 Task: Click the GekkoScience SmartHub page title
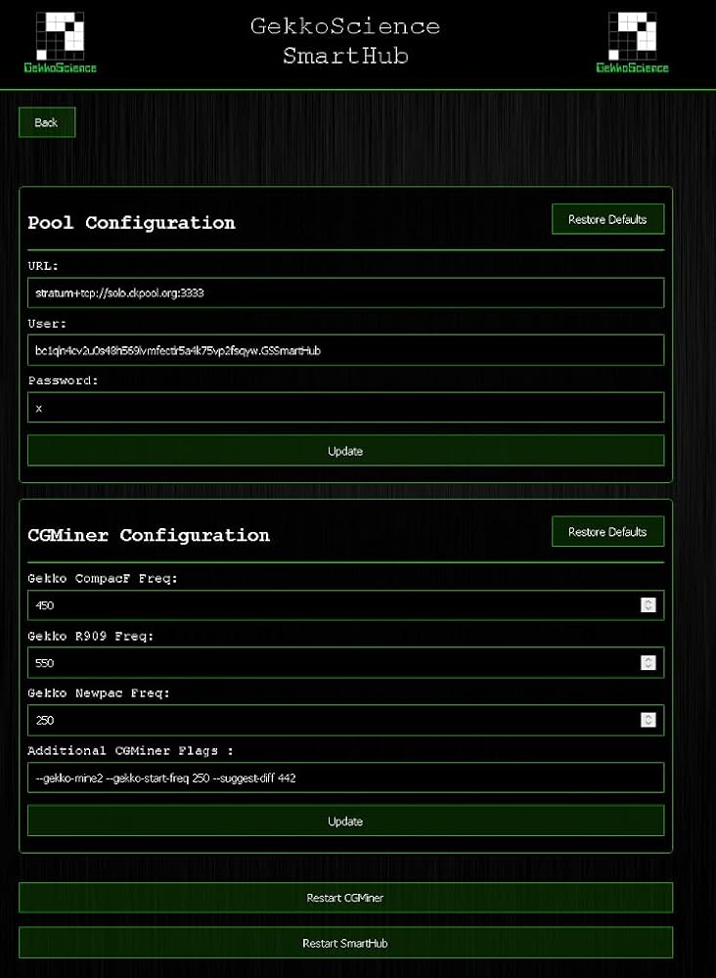click(x=345, y=41)
